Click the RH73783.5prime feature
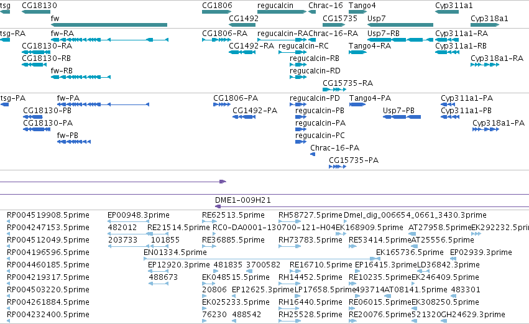The width and height of the screenshot is (529, 324). click(290, 246)
